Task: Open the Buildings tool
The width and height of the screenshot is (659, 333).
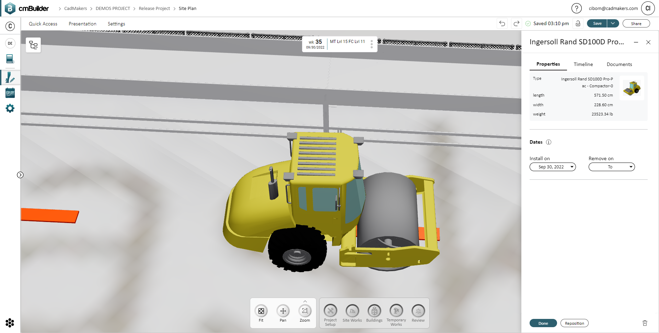Action: 374,313
